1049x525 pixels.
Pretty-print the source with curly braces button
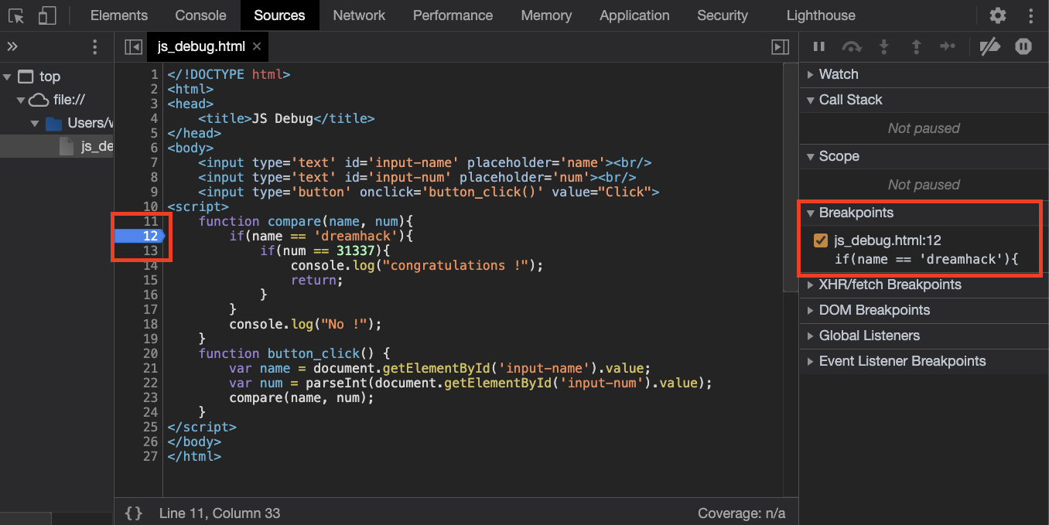coord(134,513)
